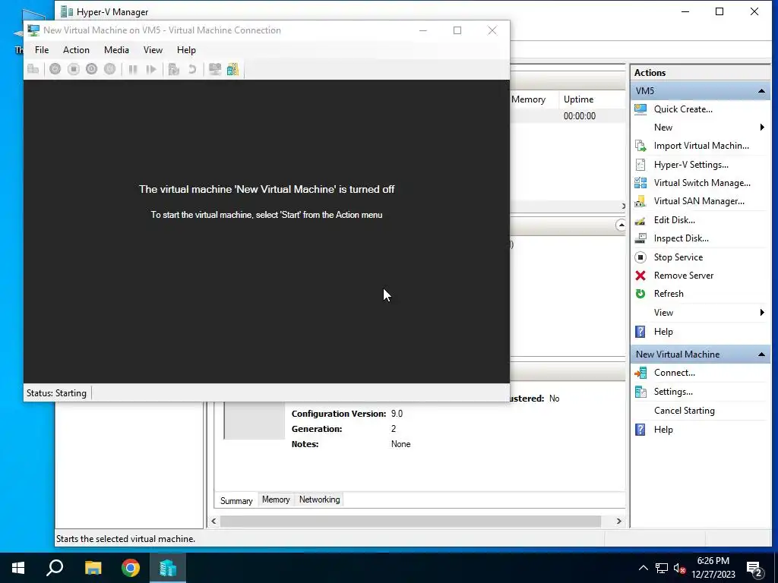Viewport: 778px width, 583px height.
Task: Click the Enhanced Session monitor icon
Action: (x=215, y=69)
